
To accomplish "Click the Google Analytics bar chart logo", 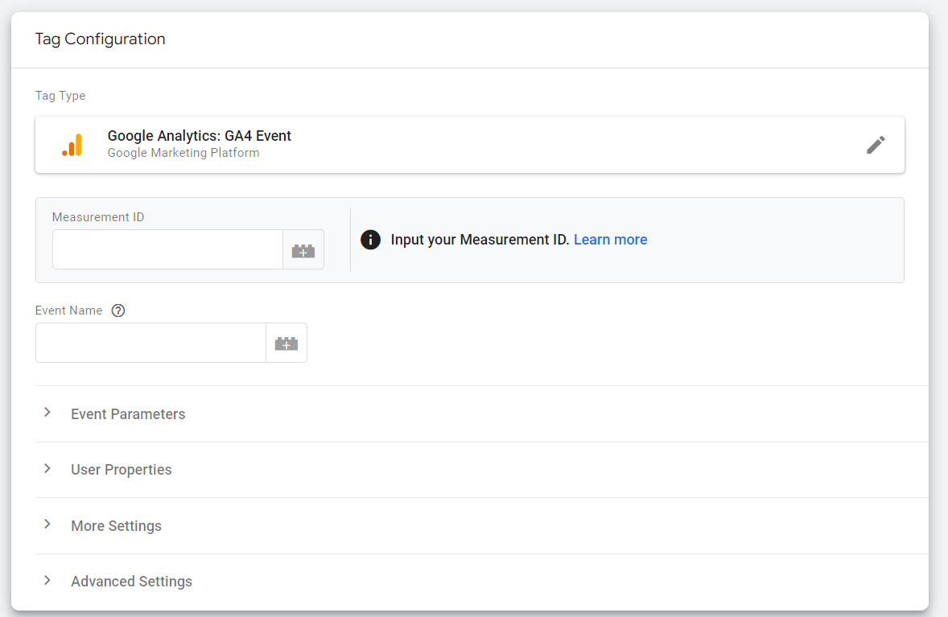I will (x=72, y=145).
